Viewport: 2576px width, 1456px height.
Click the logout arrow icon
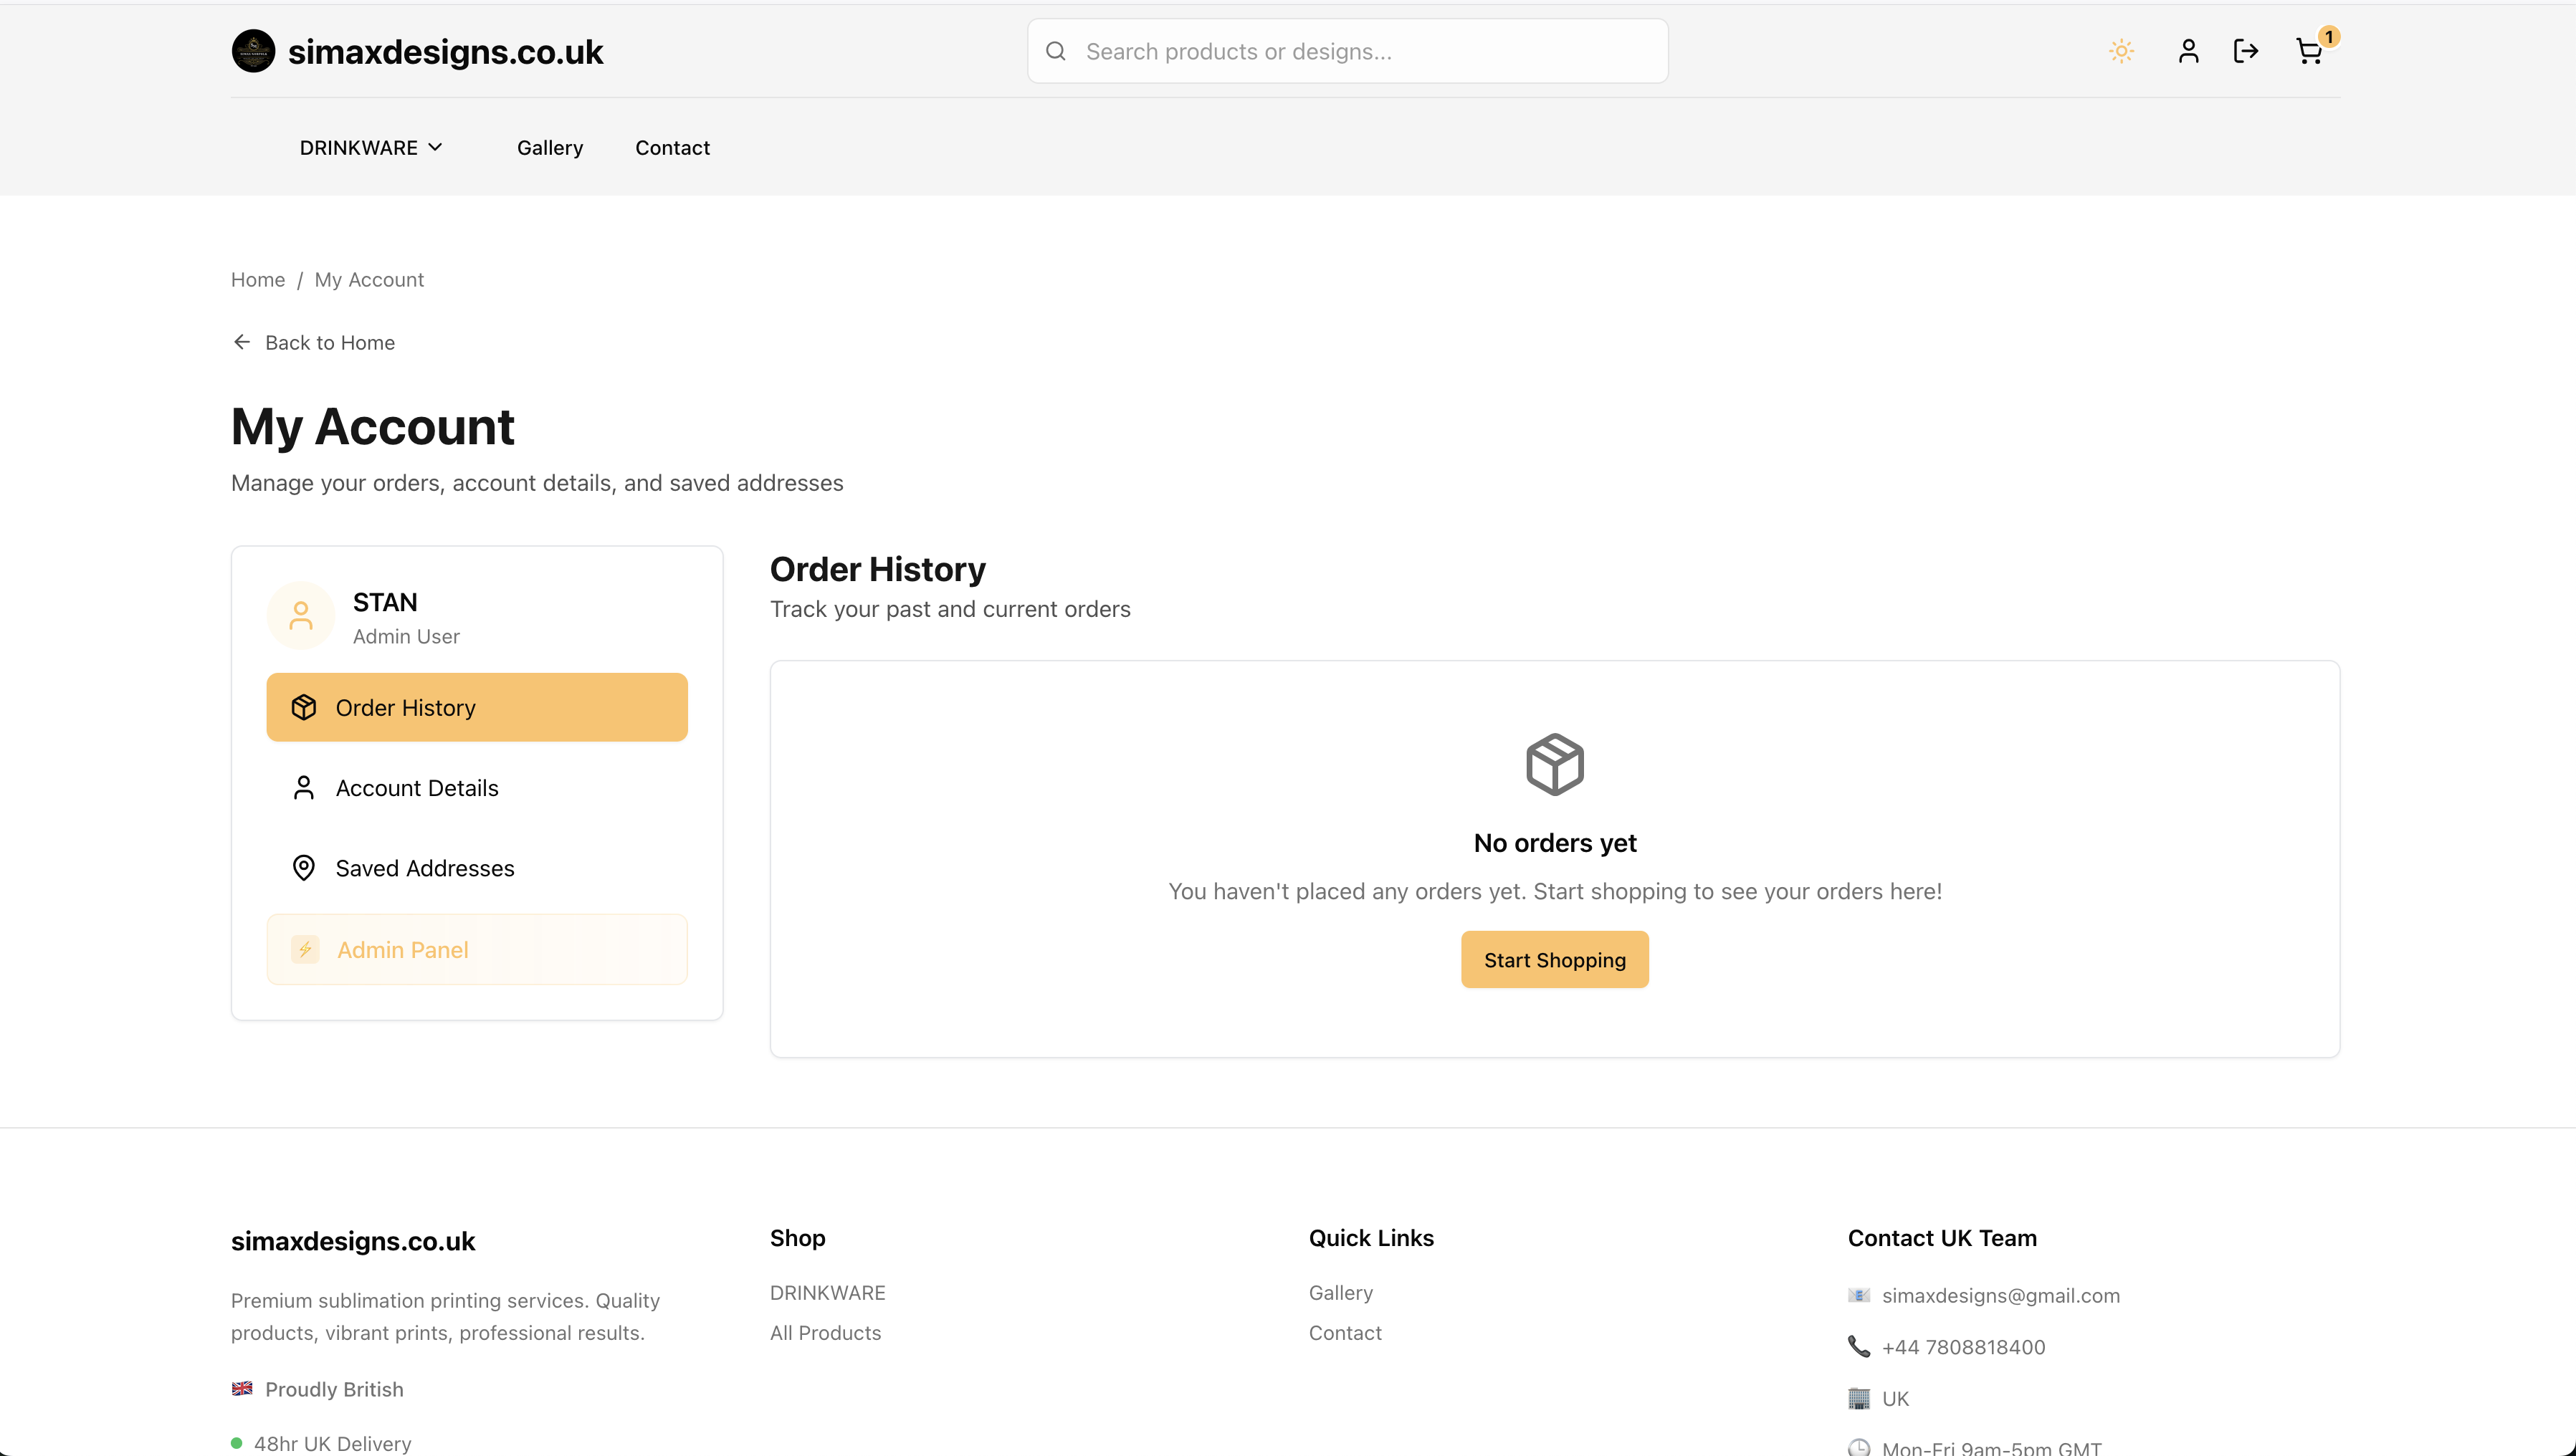[2246, 51]
